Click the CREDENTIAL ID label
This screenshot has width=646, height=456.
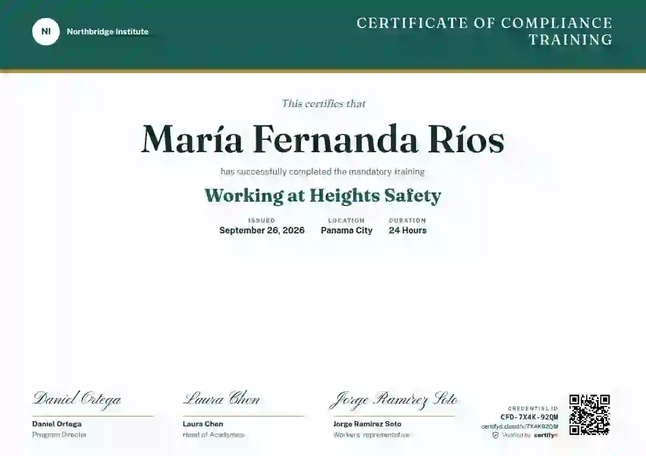pyautogui.click(x=533, y=409)
